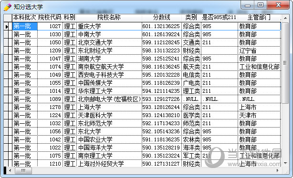Image resolution: width=293 pixels, height=178 pixels.
Task: Click the 985 cell in the 湖南大学 row
Action: 220,59
